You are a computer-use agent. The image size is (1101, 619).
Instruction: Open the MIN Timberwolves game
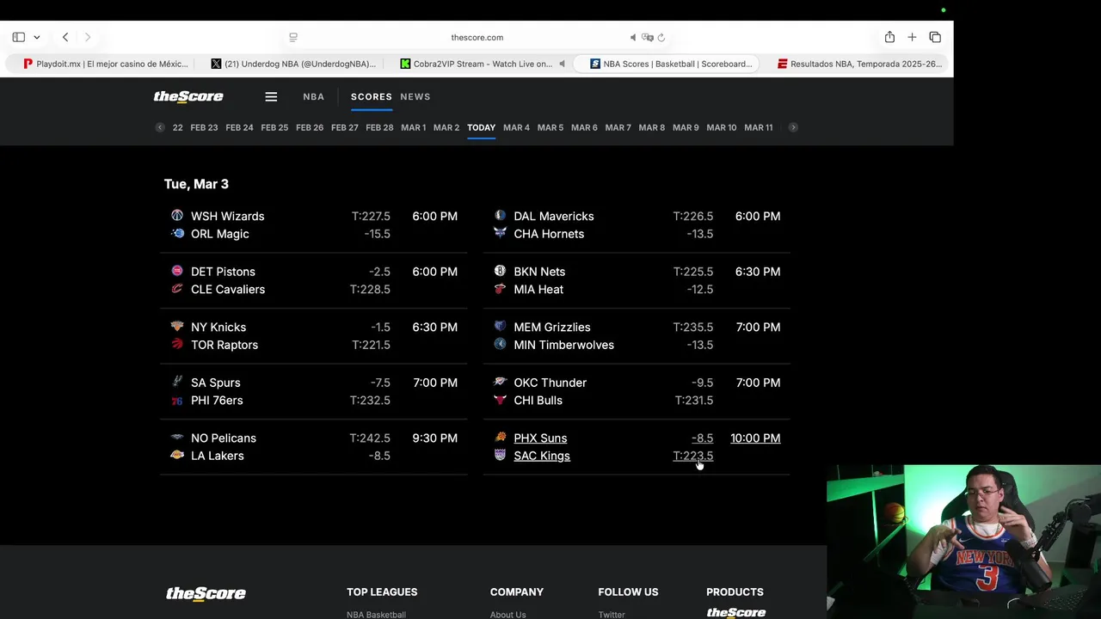coord(563,345)
